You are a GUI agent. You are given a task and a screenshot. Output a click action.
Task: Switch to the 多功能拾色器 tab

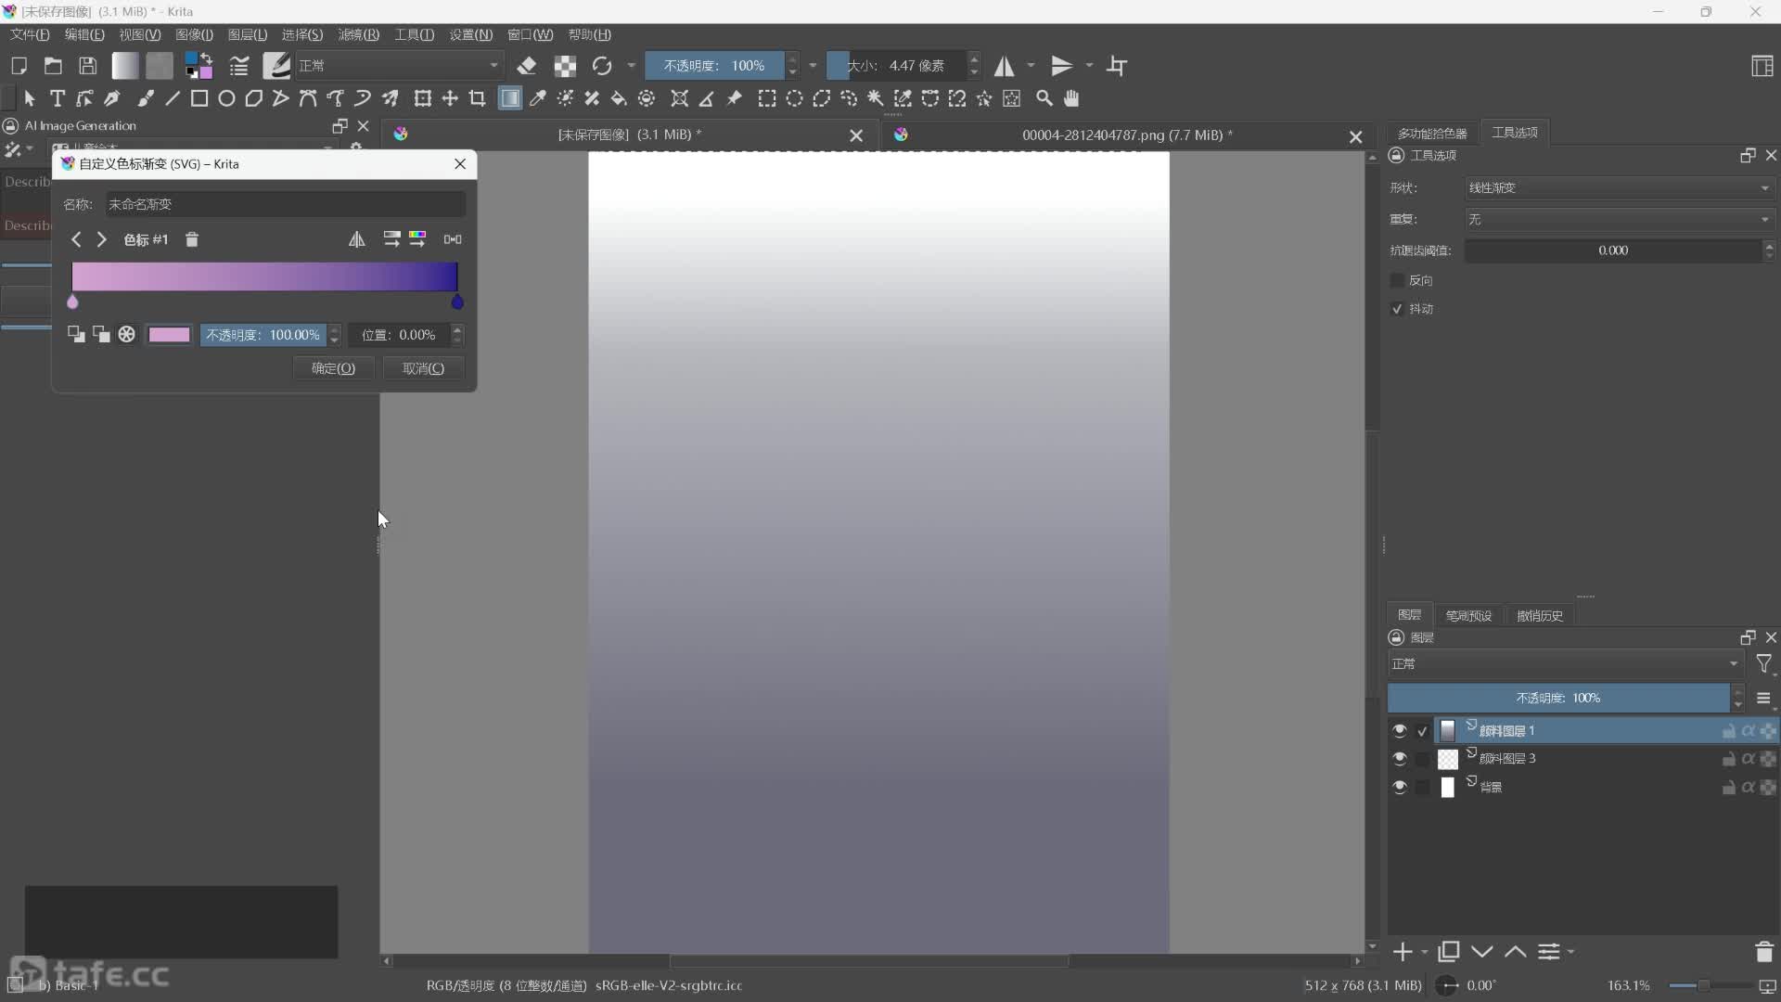click(x=1432, y=134)
